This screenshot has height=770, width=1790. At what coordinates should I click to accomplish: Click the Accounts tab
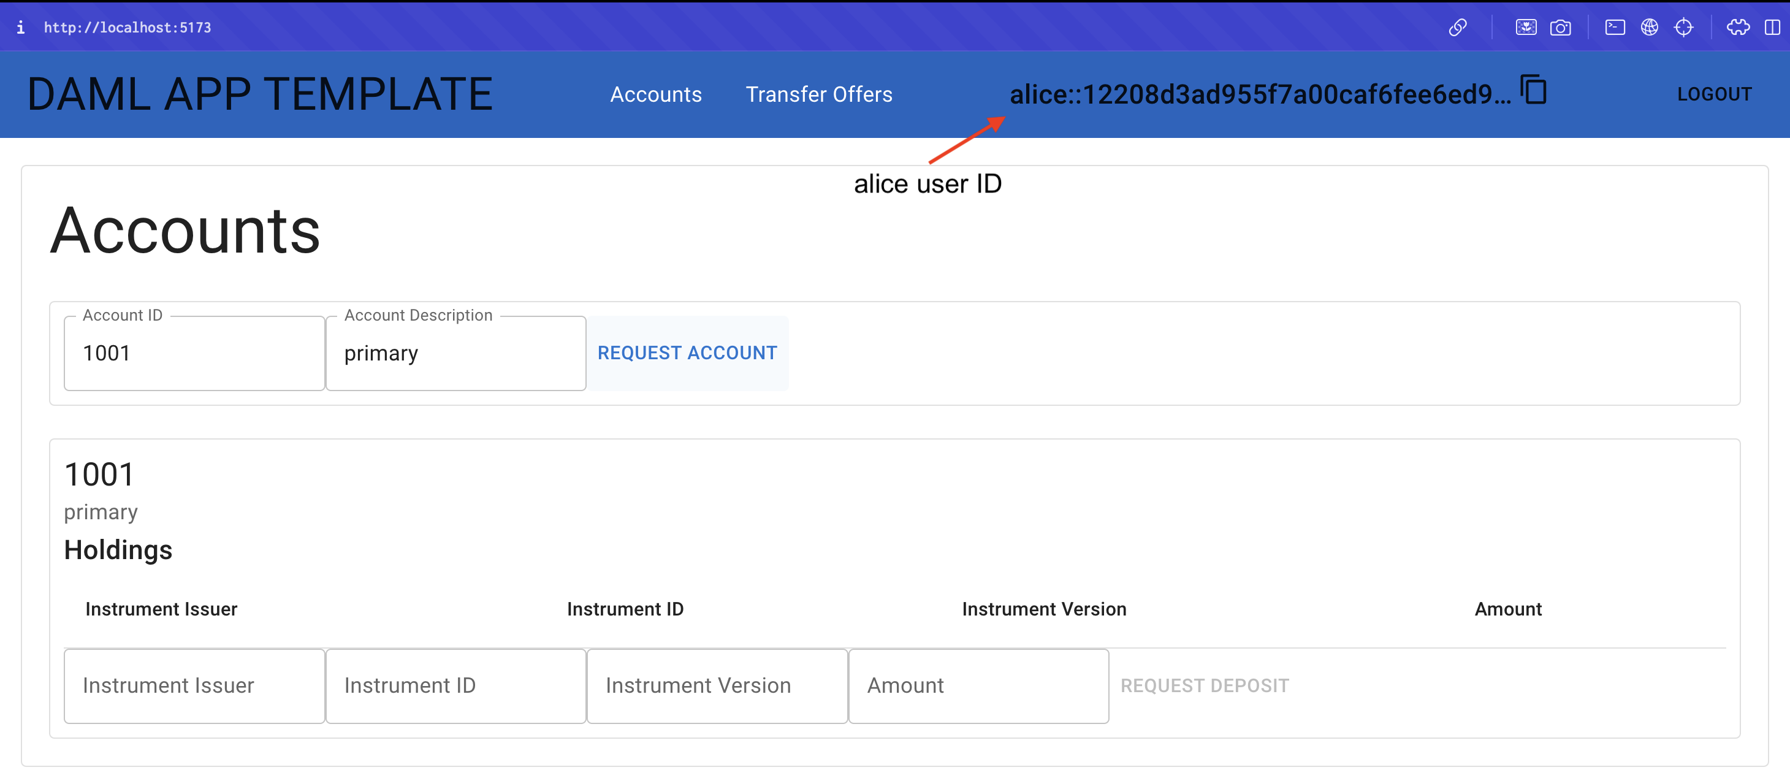[658, 95]
